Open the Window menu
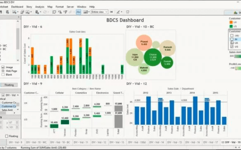Image resolution: width=241 pixels, height=150 pixels. pos(81,7)
